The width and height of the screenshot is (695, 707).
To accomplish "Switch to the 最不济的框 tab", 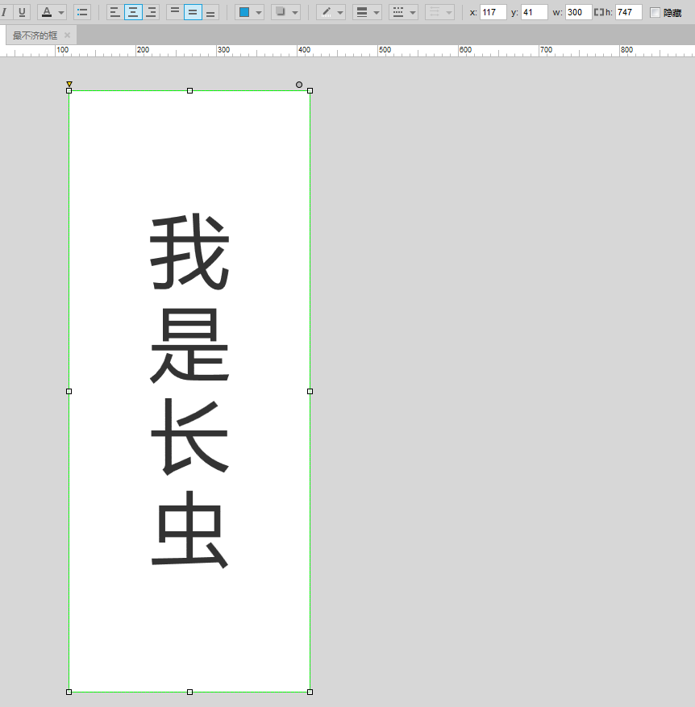I will [x=34, y=35].
